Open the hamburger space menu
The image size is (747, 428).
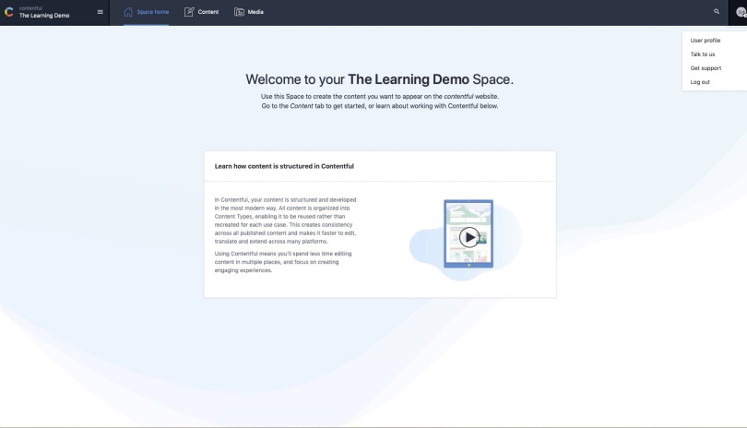100,12
